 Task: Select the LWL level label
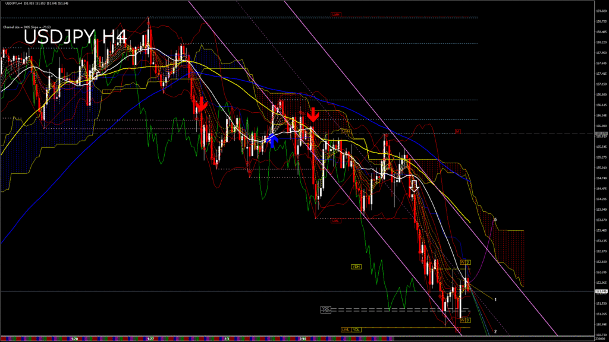[x=345, y=330]
